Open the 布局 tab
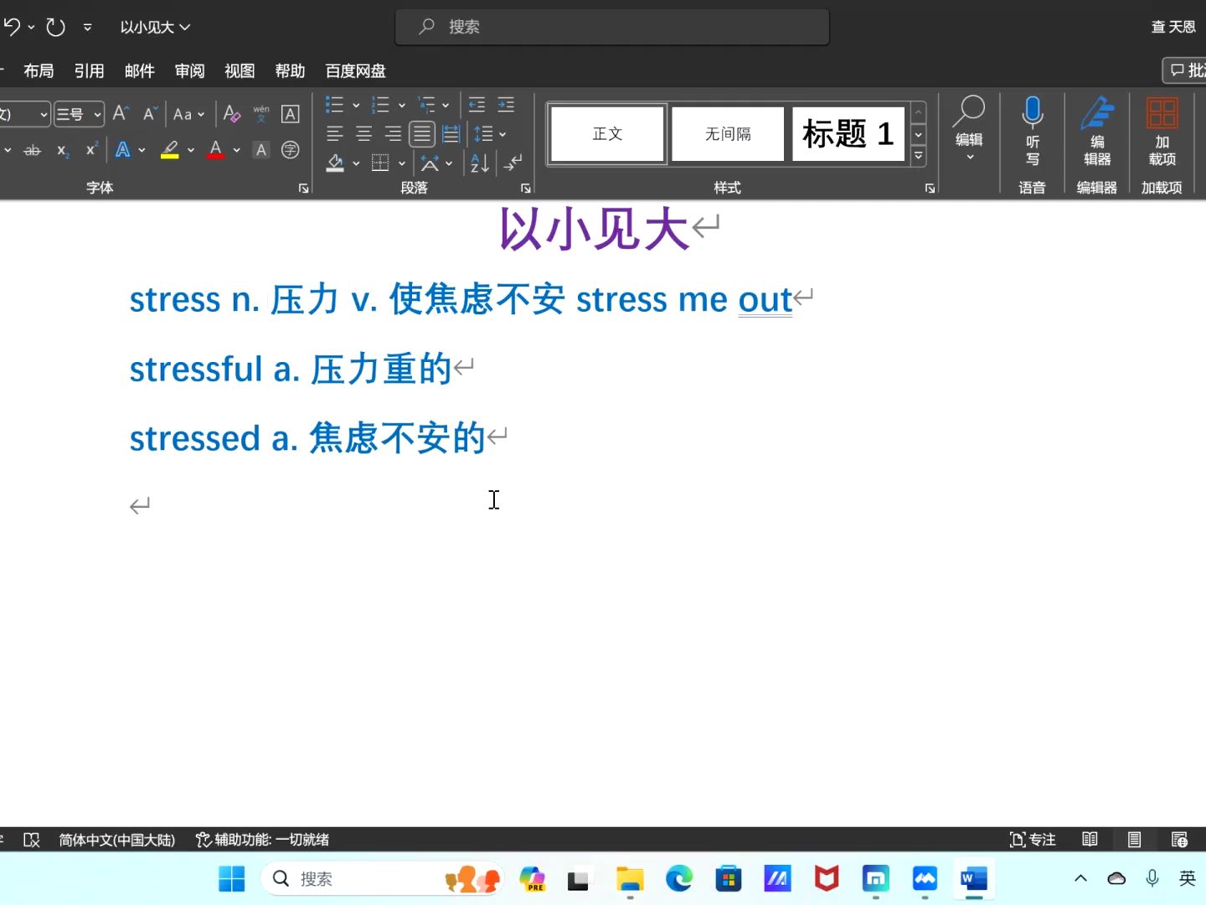1206x905 pixels. [x=39, y=71]
